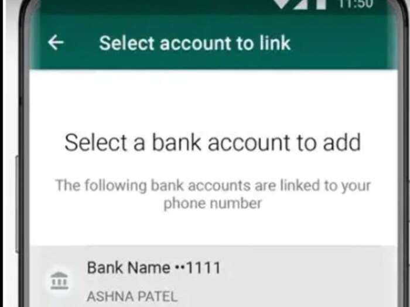The height and width of the screenshot is (307, 410).
Task: Choose the ASHNA PATEL account holder name
Action: (x=132, y=296)
